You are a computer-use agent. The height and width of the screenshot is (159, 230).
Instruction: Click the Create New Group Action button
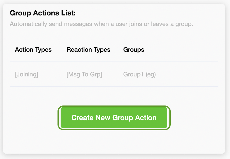114,118
